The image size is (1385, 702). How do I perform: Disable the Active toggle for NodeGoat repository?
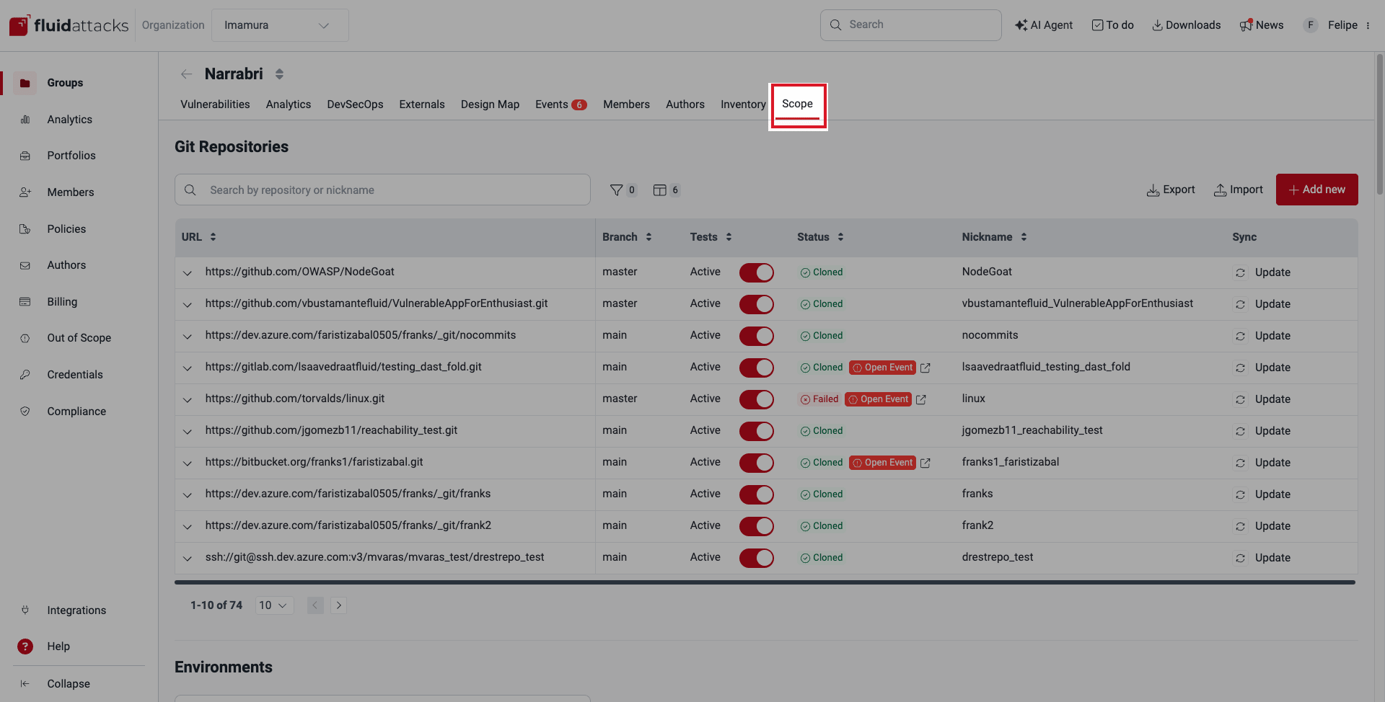[756, 272]
